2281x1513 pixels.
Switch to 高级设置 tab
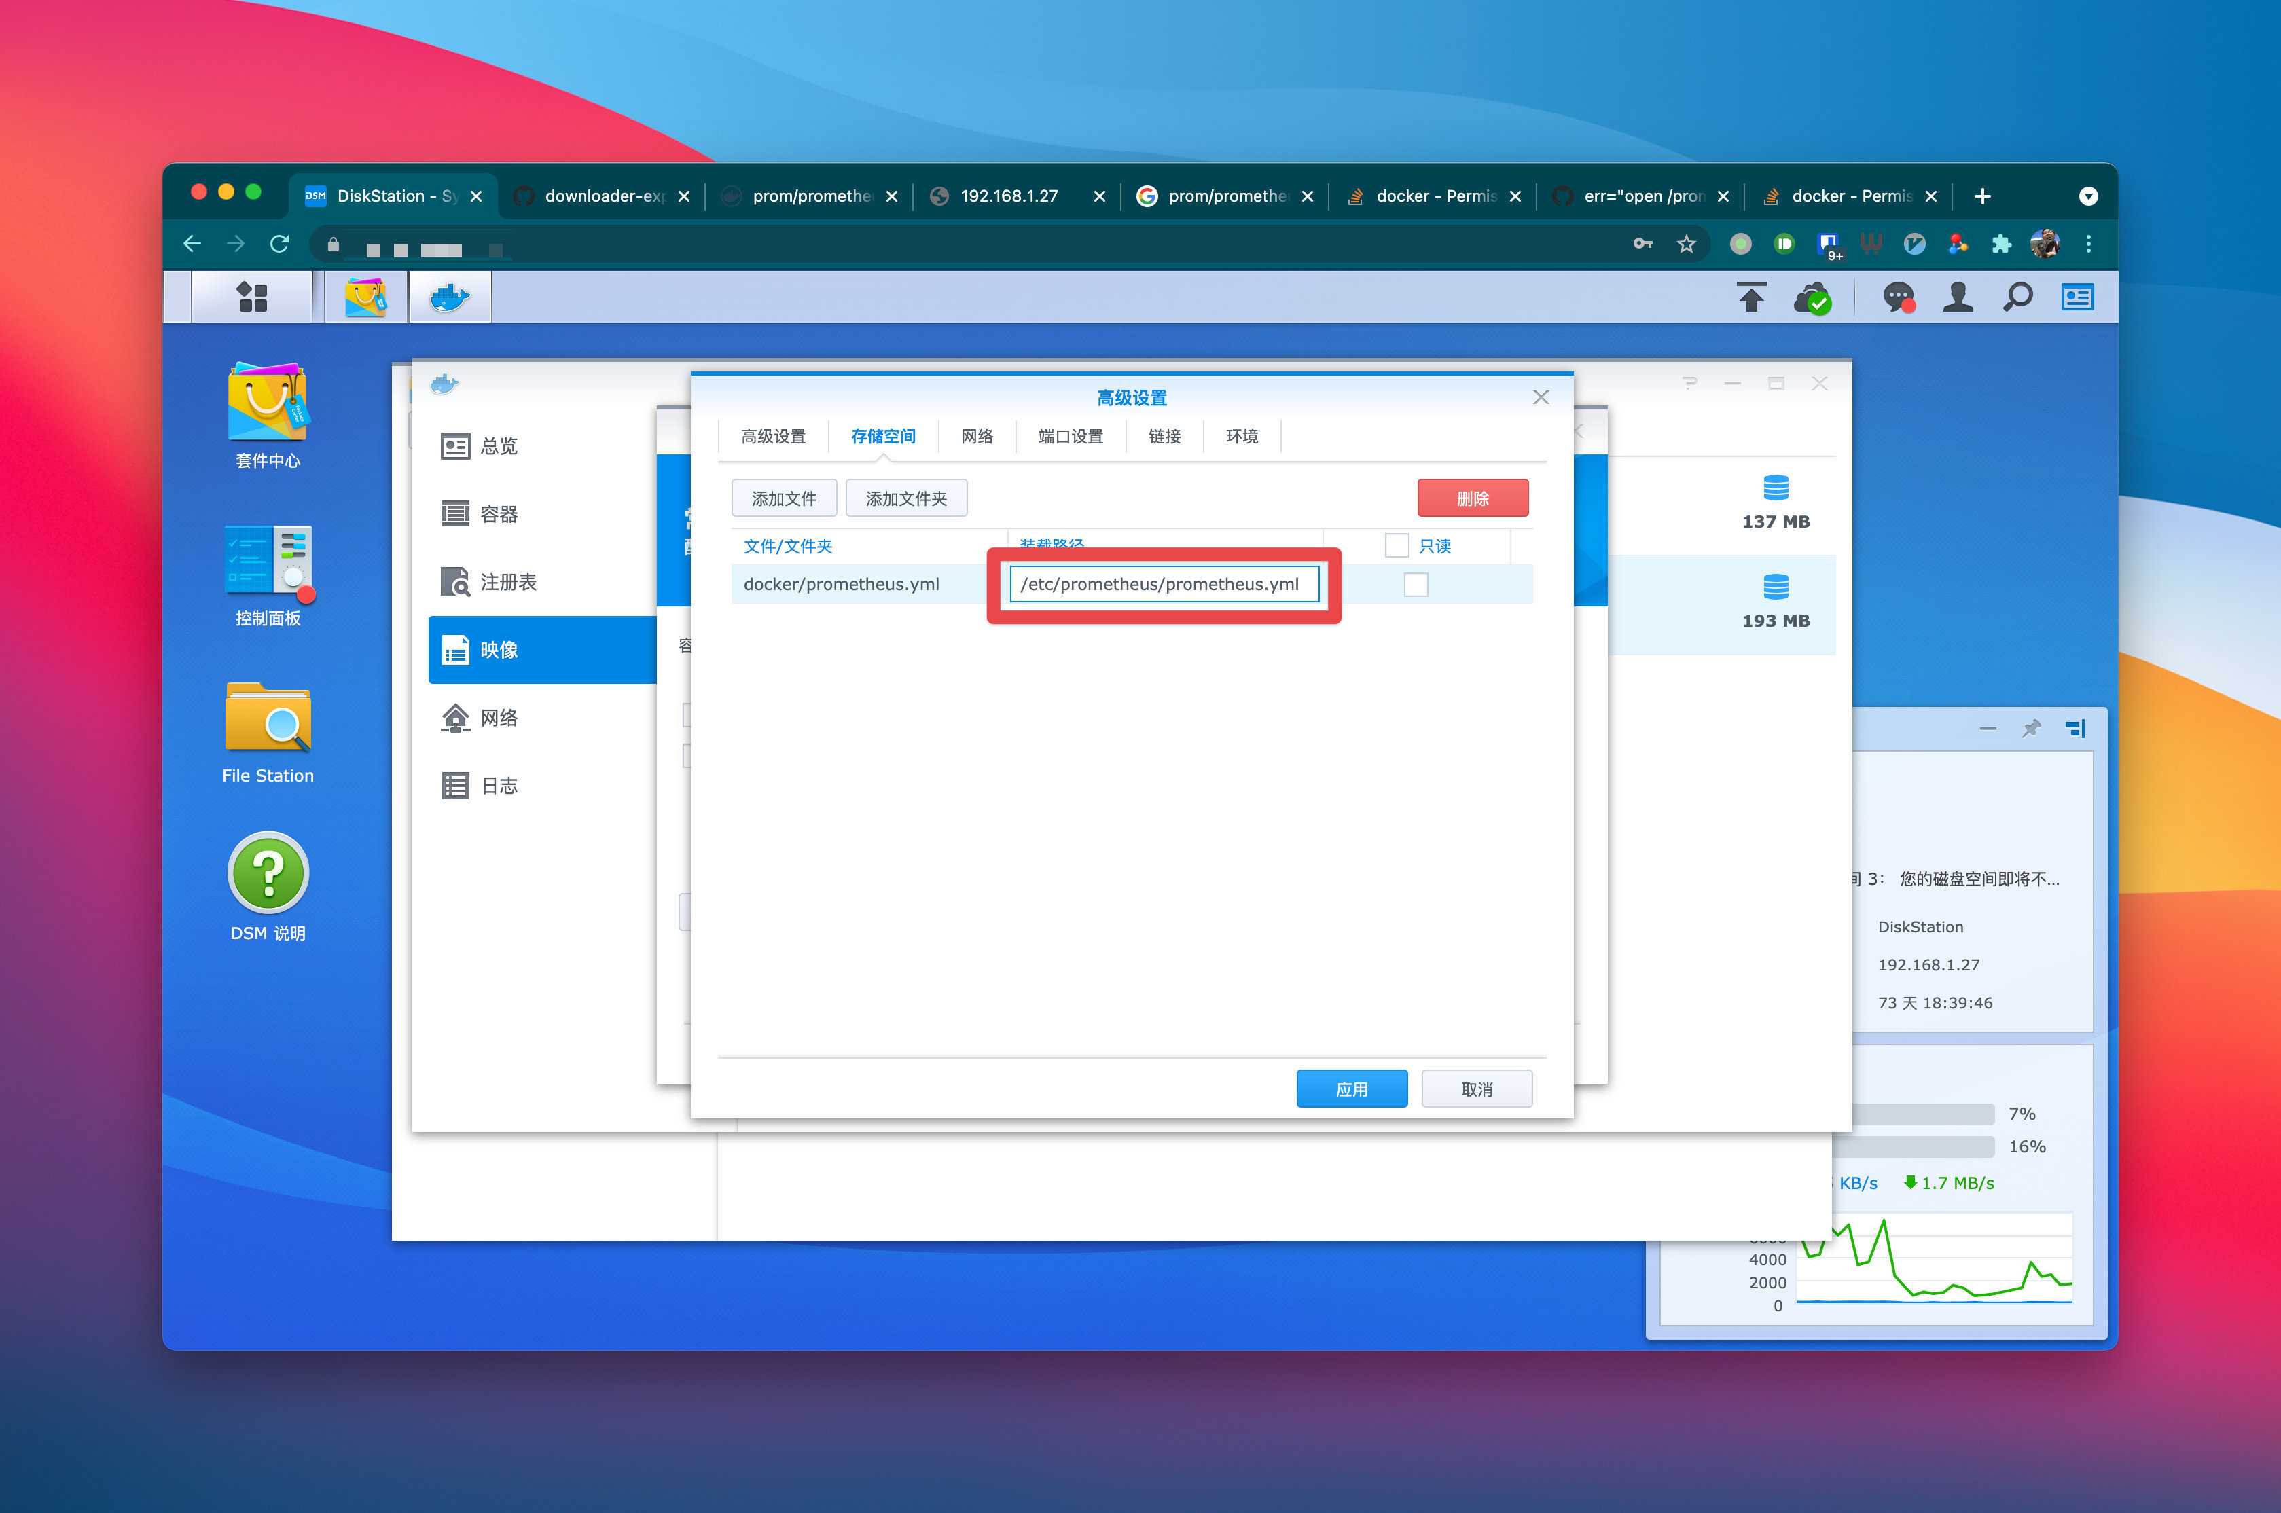tap(773, 436)
